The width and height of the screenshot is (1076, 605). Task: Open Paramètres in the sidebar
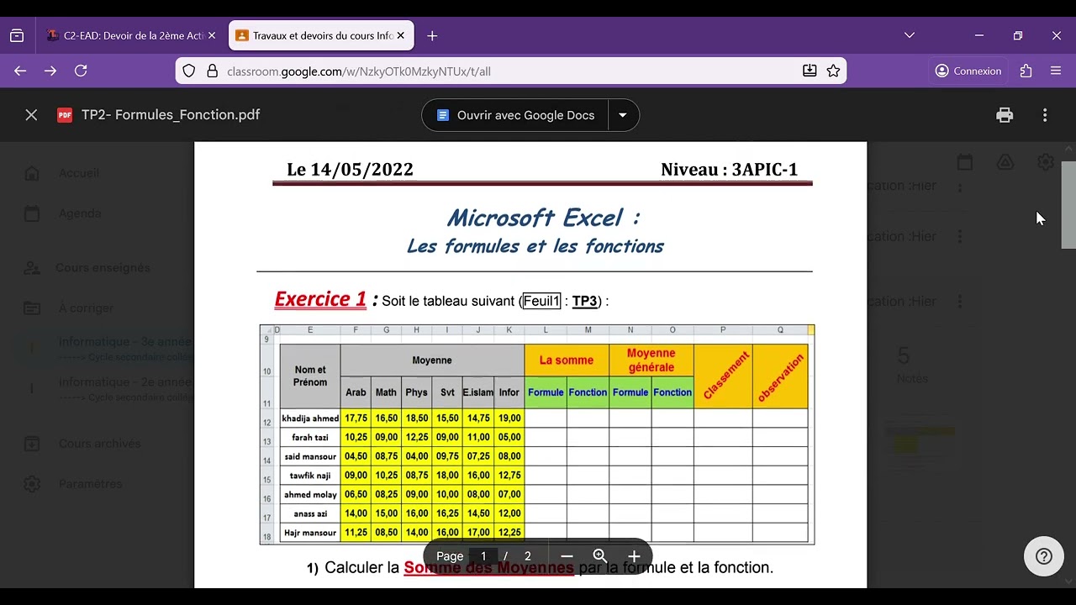[90, 484]
